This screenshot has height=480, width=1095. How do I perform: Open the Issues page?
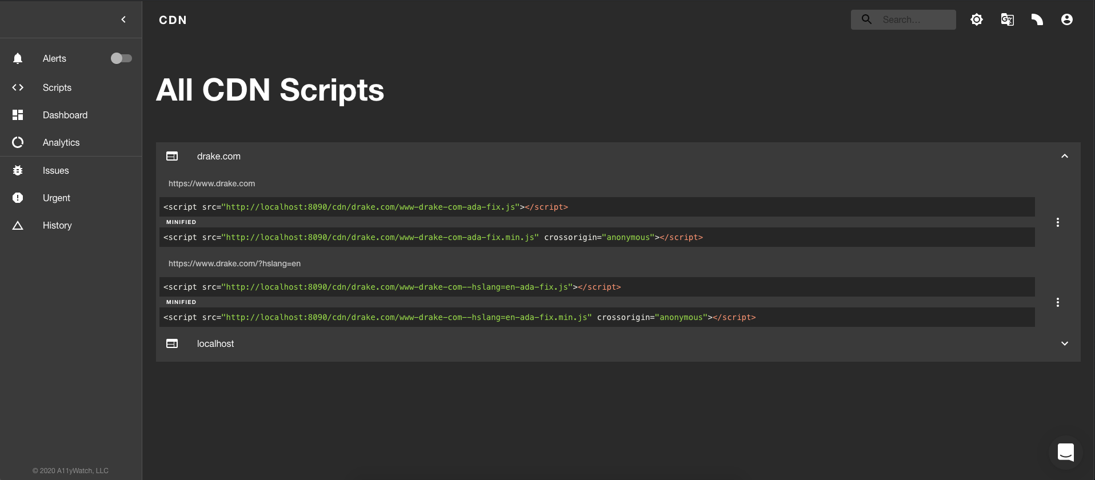pyautogui.click(x=55, y=170)
